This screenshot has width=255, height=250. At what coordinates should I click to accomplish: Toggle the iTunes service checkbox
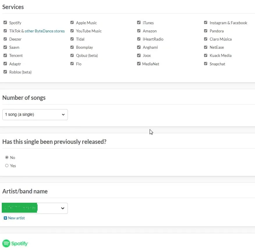139,22
